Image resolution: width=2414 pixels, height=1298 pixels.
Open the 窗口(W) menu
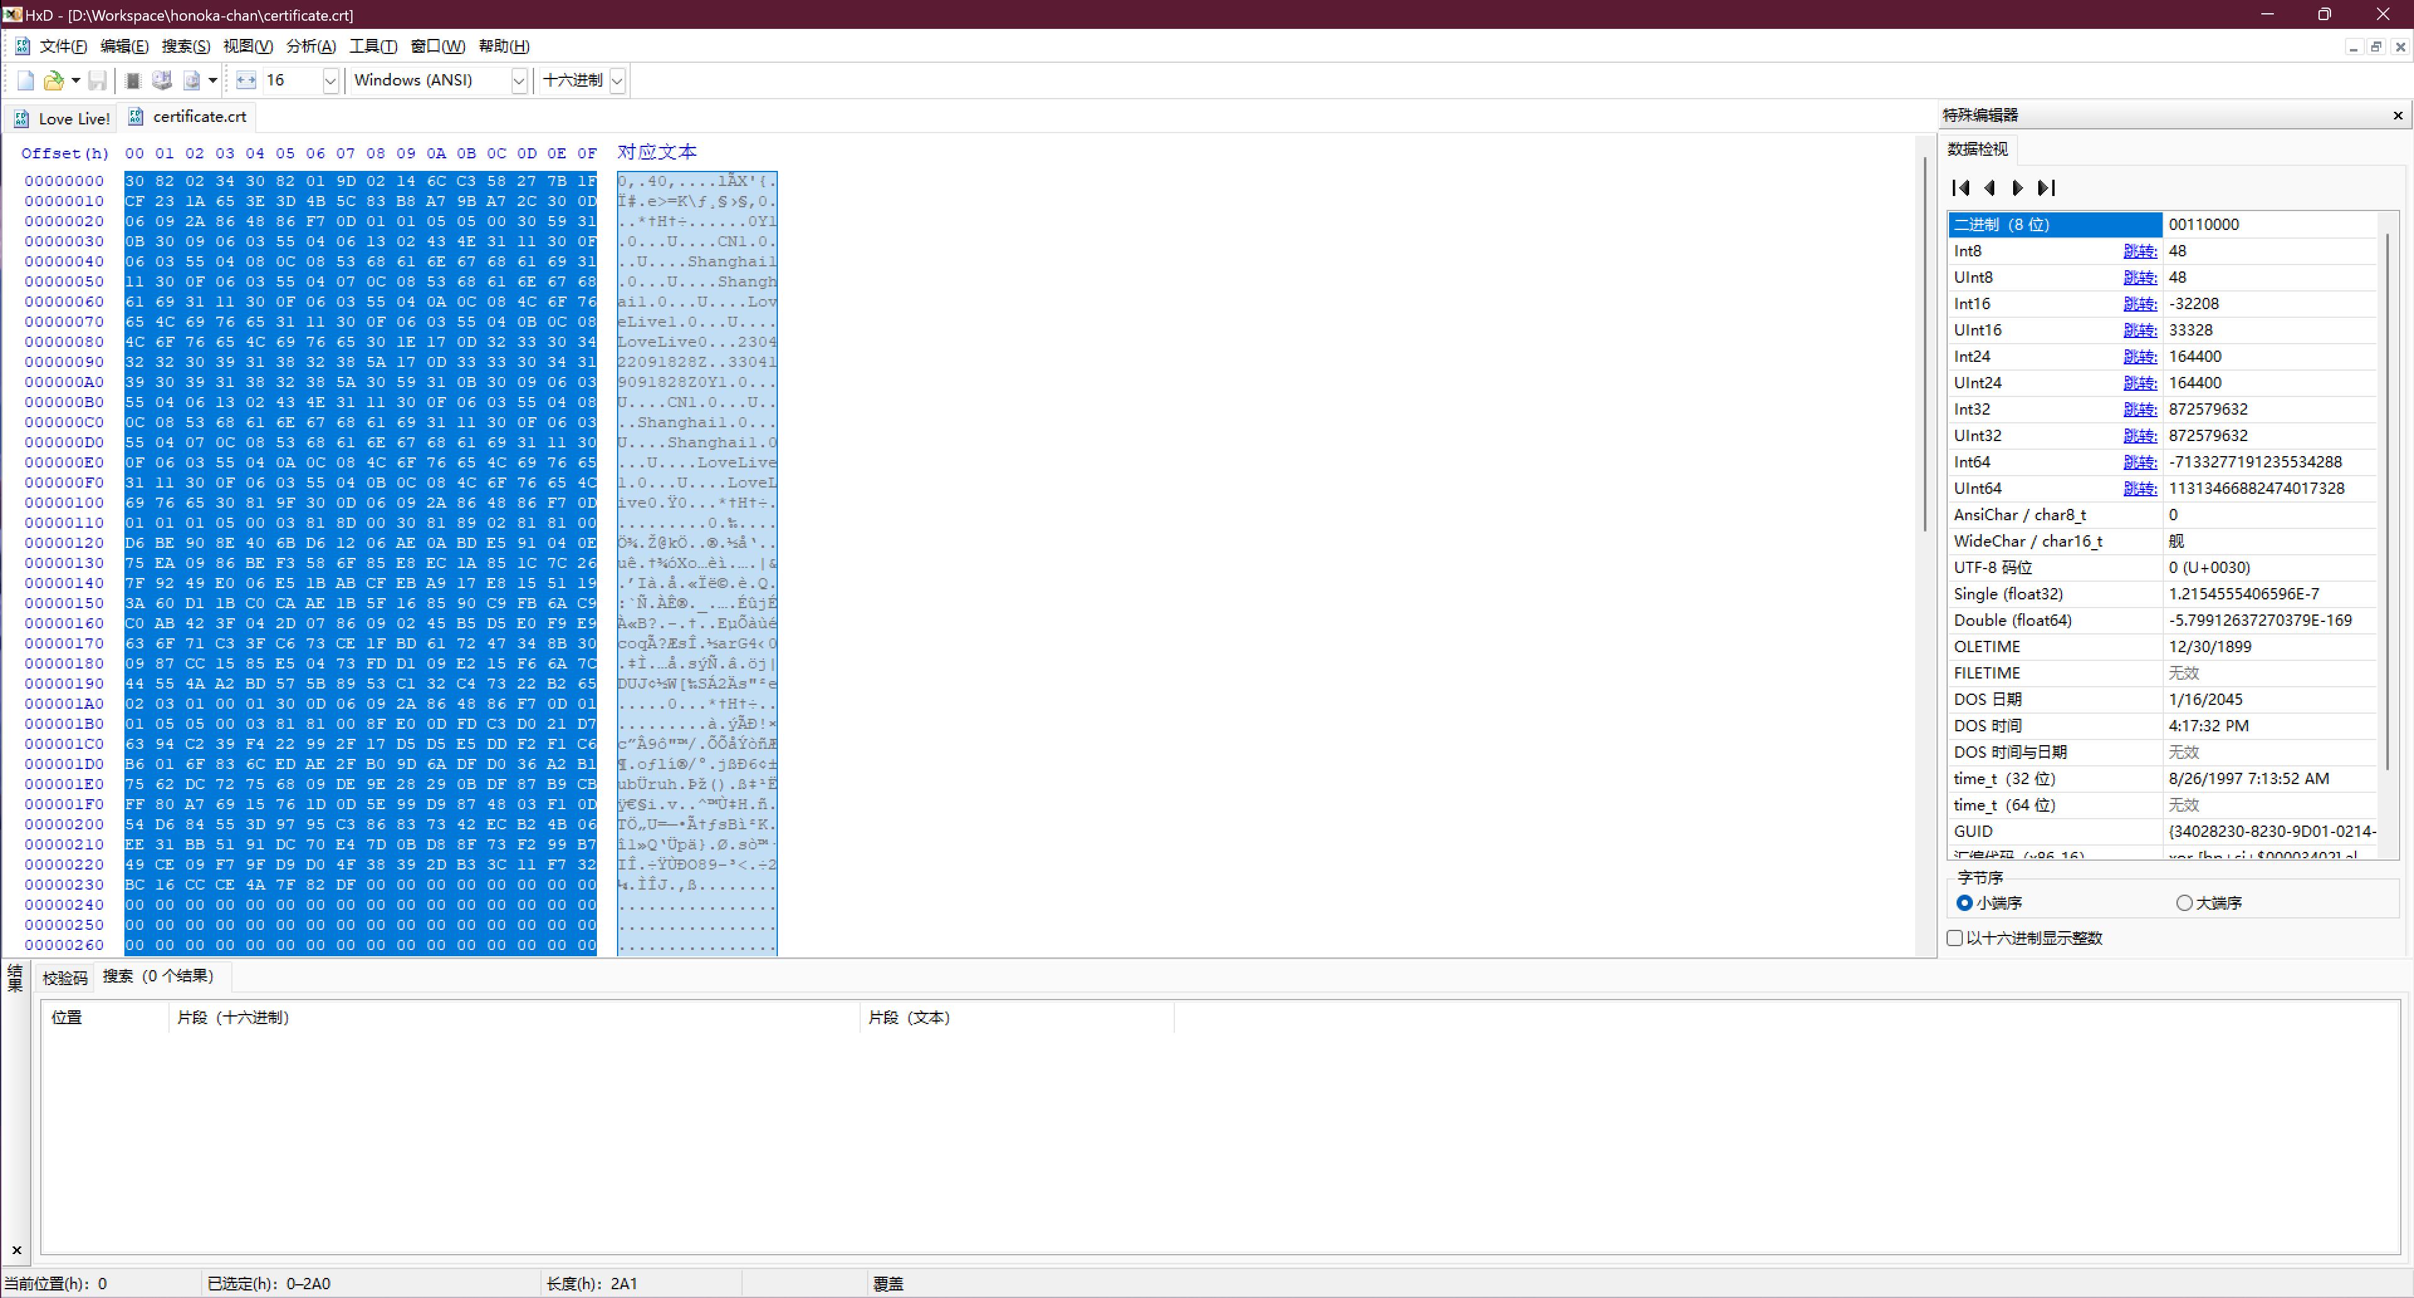click(x=438, y=46)
